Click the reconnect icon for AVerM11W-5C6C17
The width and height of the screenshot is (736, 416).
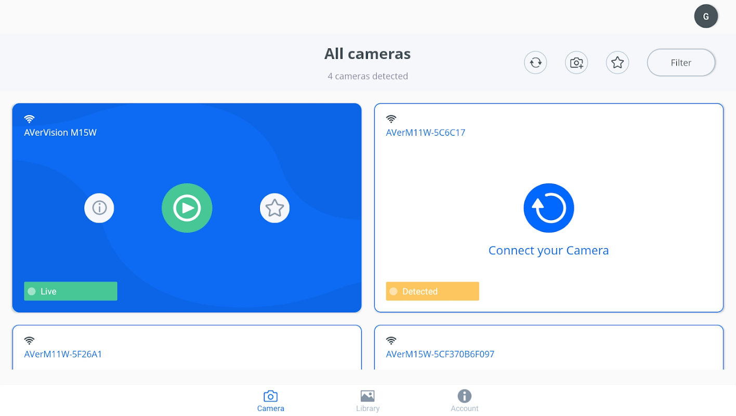pos(549,208)
